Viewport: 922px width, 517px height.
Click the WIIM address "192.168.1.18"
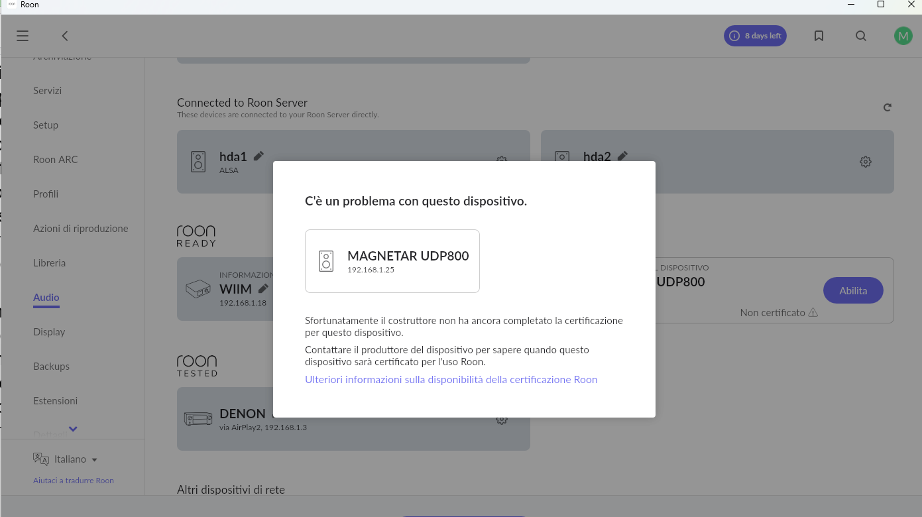pos(243,303)
